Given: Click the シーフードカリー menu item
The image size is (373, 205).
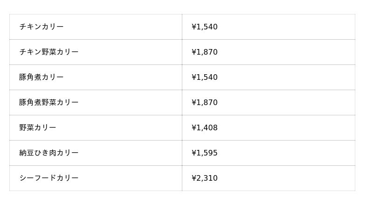Looking at the screenshot, I should click(x=49, y=178).
